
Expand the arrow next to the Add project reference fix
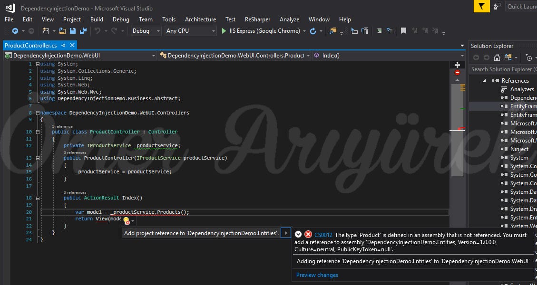point(286,233)
